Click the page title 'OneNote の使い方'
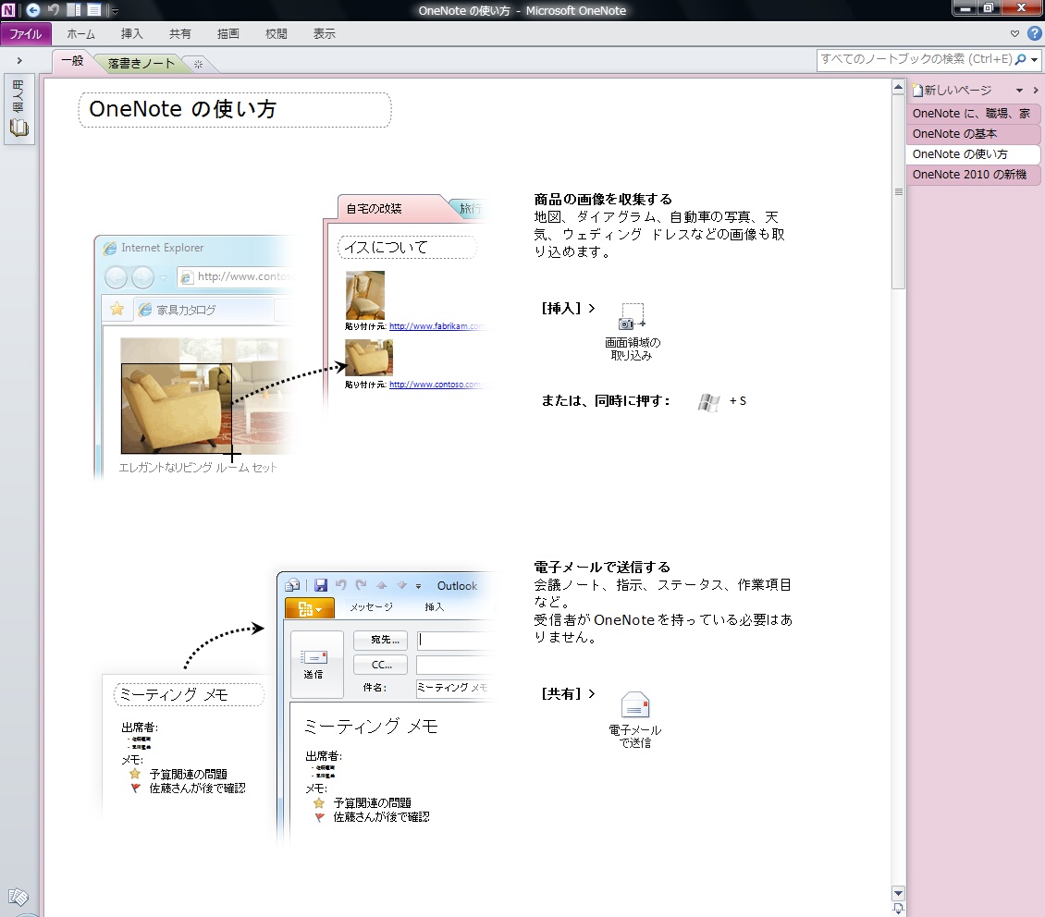Viewport: 1045px width, 917px height. point(182,109)
